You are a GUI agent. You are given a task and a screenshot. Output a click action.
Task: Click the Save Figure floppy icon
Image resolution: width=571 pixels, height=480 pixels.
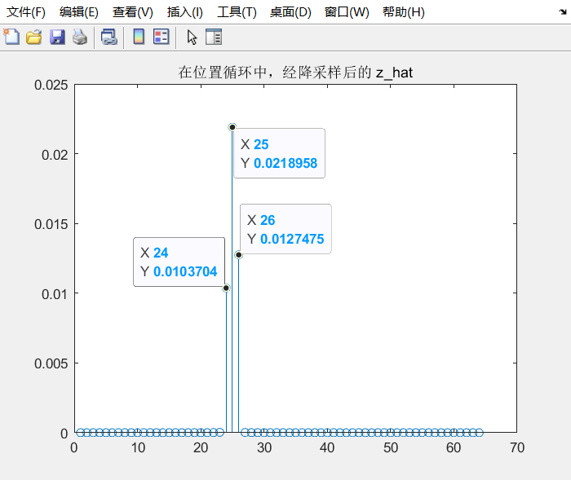pyautogui.click(x=57, y=37)
